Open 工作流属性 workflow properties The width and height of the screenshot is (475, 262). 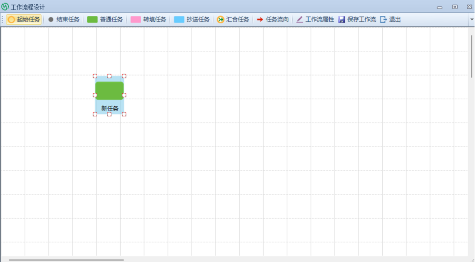(x=315, y=20)
